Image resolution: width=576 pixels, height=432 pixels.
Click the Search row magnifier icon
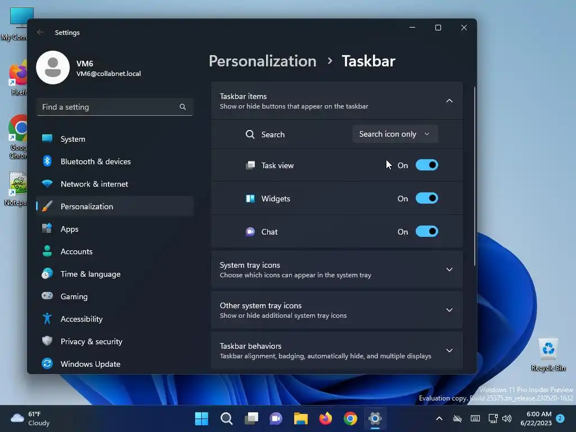click(x=250, y=134)
